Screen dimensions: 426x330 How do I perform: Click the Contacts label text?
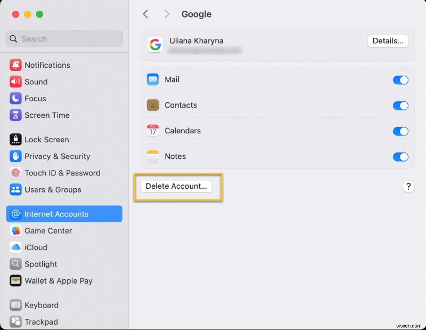pyautogui.click(x=181, y=105)
